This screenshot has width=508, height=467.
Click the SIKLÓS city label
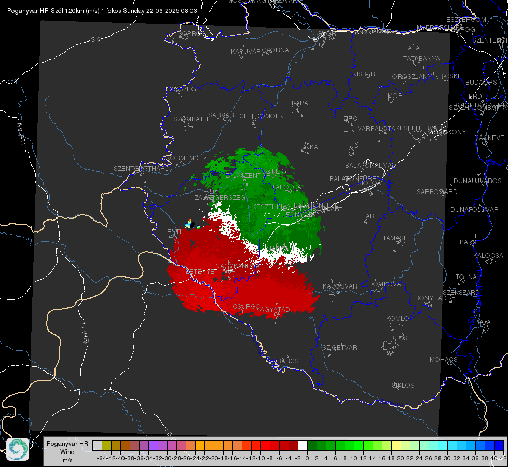point(403,386)
